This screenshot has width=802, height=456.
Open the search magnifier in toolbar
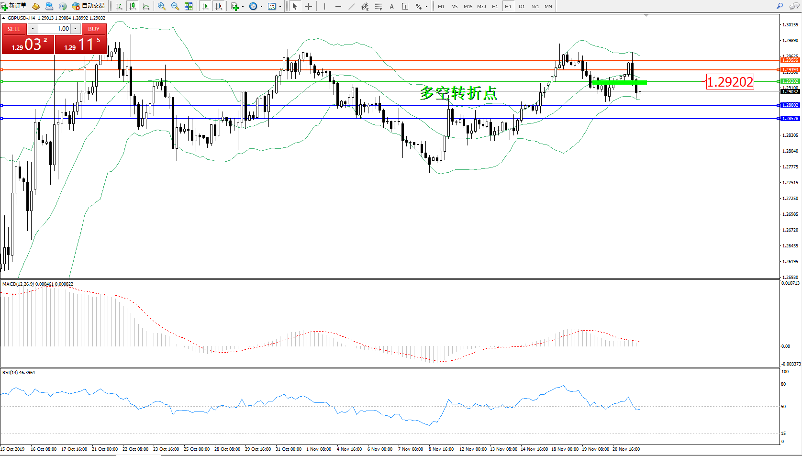pos(780,6)
